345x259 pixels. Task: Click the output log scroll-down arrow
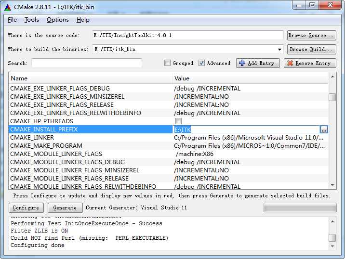pos(332,246)
